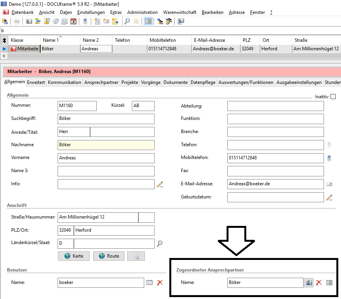Open the Einstellungen menu
The height and width of the screenshot is (299, 341).
click(x=91, y=12)
